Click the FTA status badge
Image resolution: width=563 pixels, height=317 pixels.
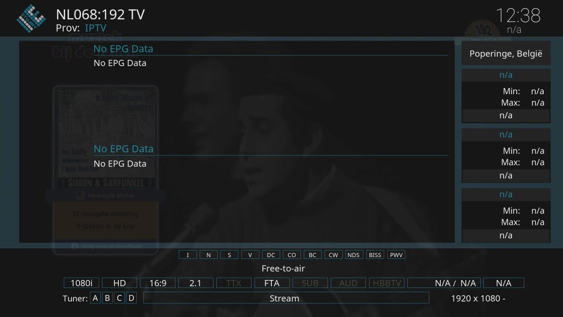(x=272, y=283)
